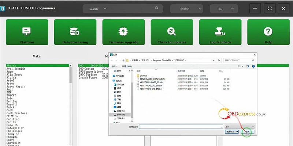Select 595 Competizione in Model list
The width and height of the screenshot is (293, 146).
91,72
